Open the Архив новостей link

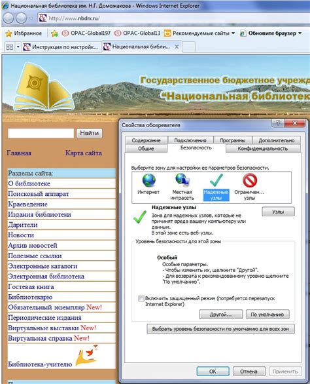33,245
